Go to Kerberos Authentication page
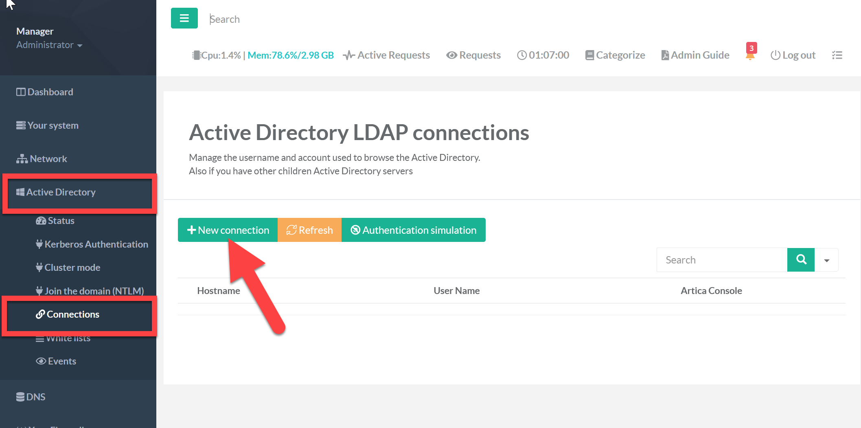 coord(96,244)
